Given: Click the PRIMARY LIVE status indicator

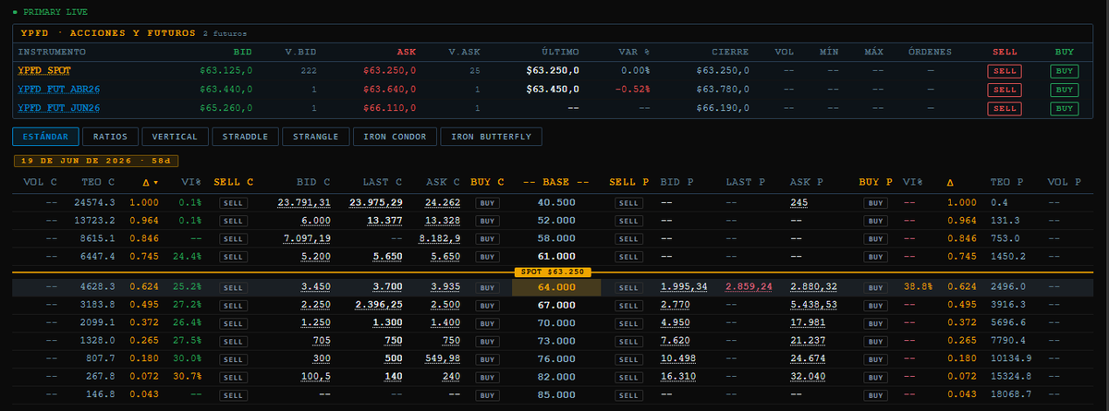Looking at the screenshot, I should (49, 12).
